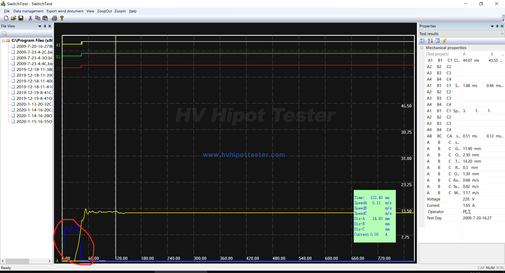
Task: Select file 2020-1-14-16-28O in tree
Action: point(34,116)
